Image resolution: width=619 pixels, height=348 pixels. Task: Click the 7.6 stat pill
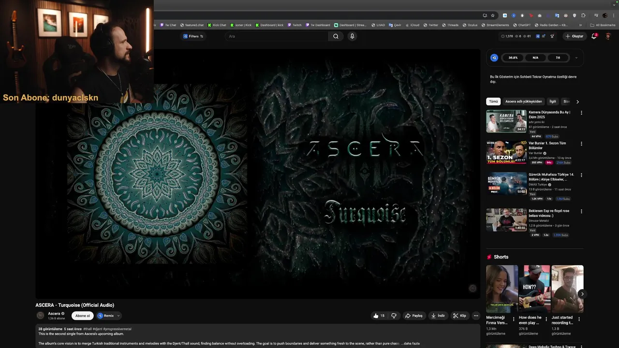click(558, 58)
